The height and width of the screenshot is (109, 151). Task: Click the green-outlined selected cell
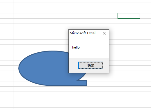click(x=128, y=16)
